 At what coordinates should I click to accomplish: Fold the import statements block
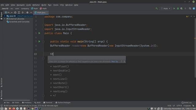tap(43, 25)
